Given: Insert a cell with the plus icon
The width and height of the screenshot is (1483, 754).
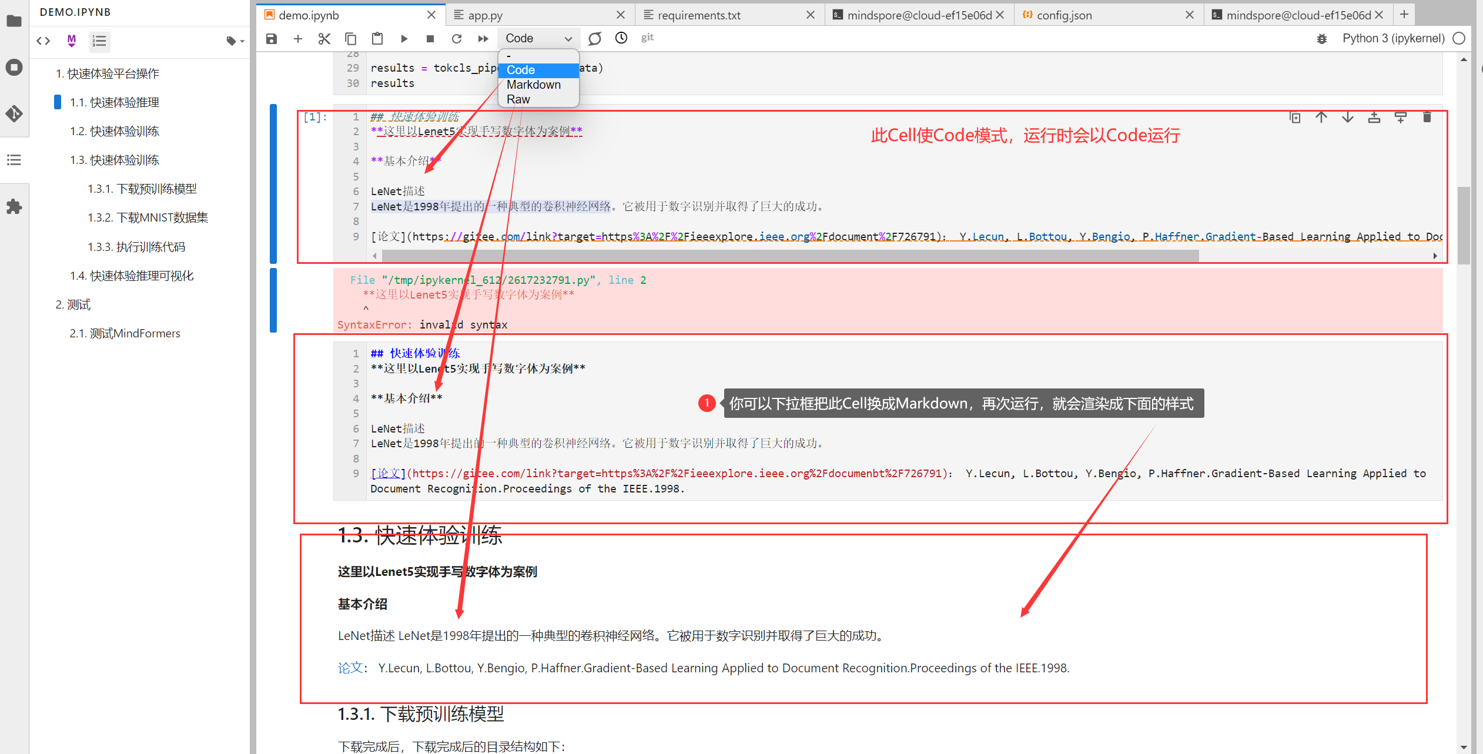Looking at the screenshot, I should tap(298, 39).
